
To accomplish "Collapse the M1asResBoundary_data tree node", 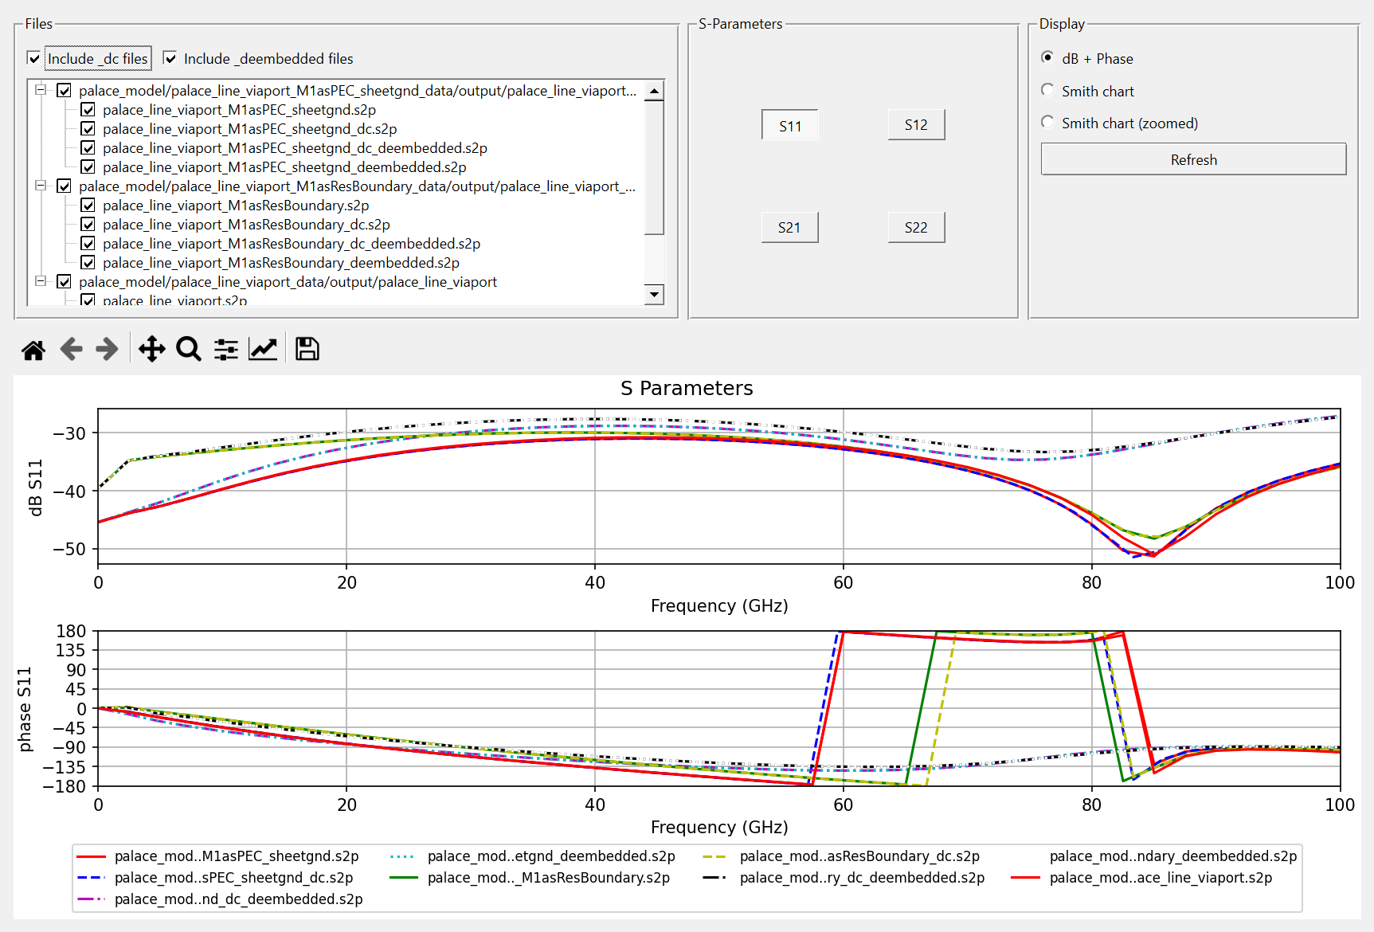I will (x=40, y=186).
